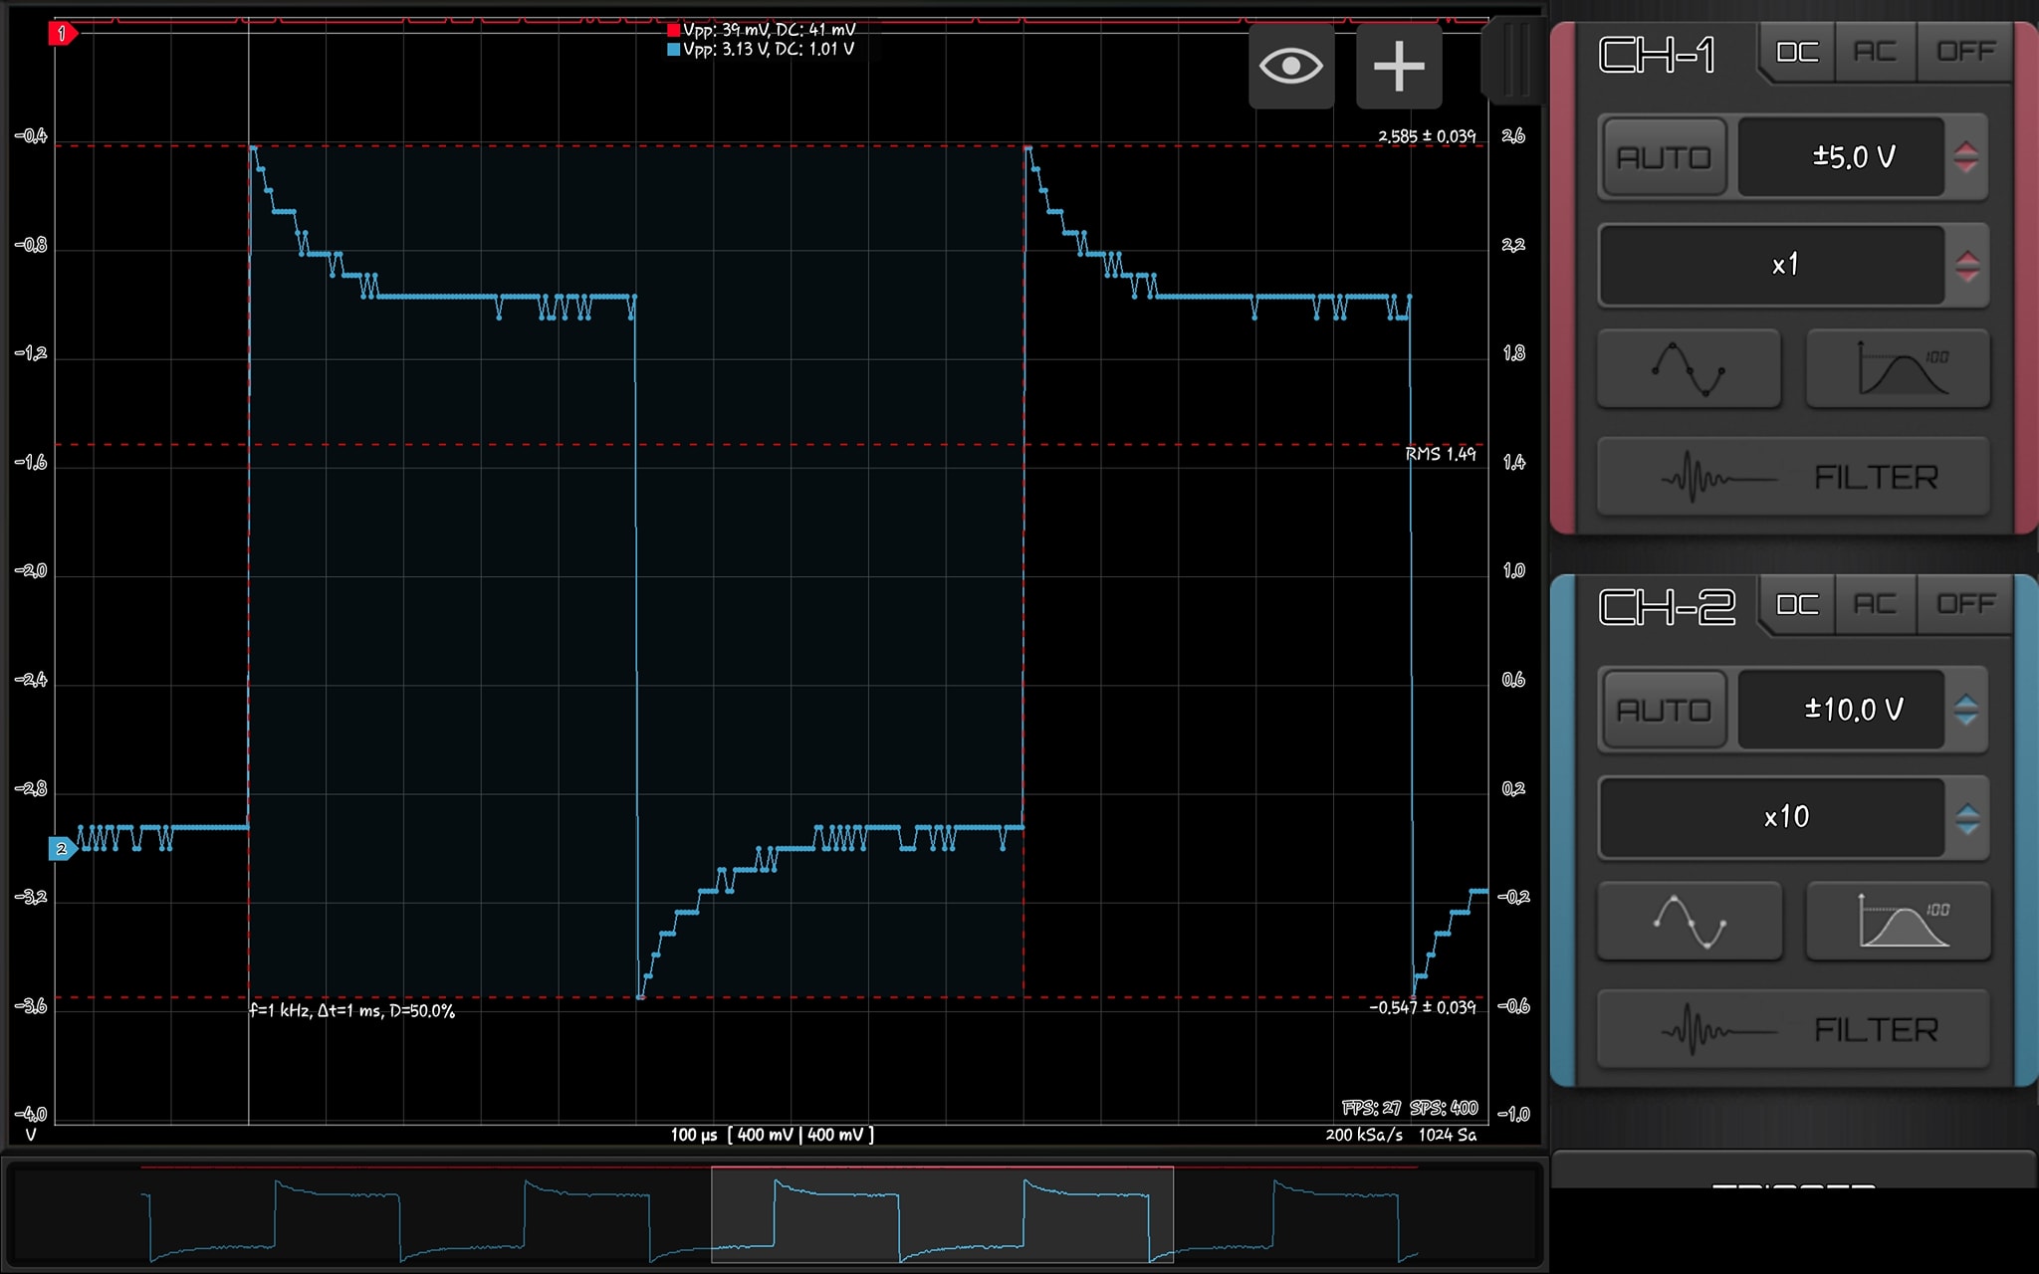Click the waveform overview view window
The width and height of the screenshot is (2039, 1274).
coord(942,1214)
